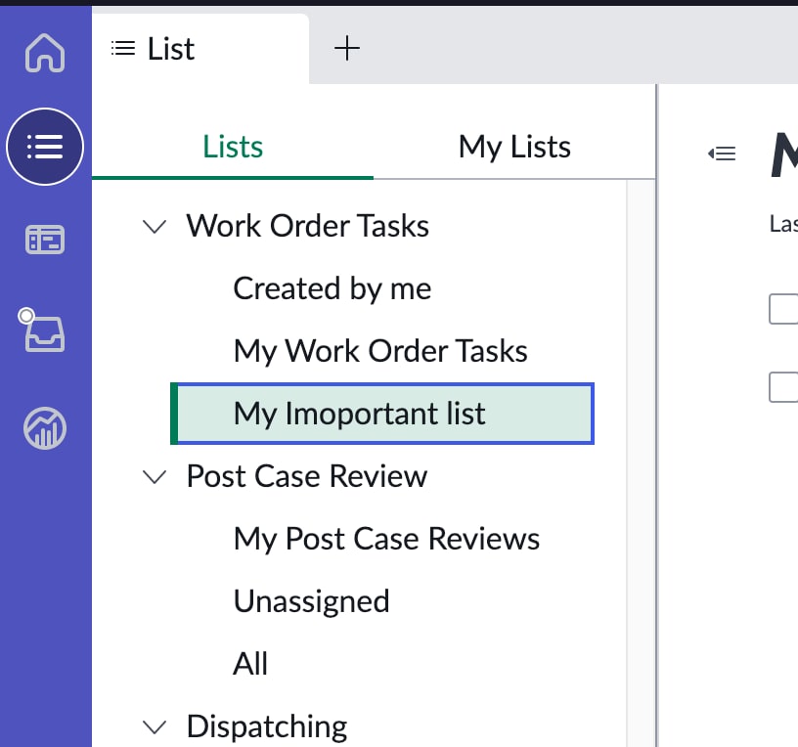
Task: Open My Work Order Tasks
Action: 379,351
